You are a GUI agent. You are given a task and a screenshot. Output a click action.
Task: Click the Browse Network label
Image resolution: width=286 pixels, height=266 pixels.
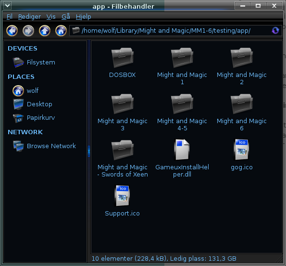click(51, 146)
